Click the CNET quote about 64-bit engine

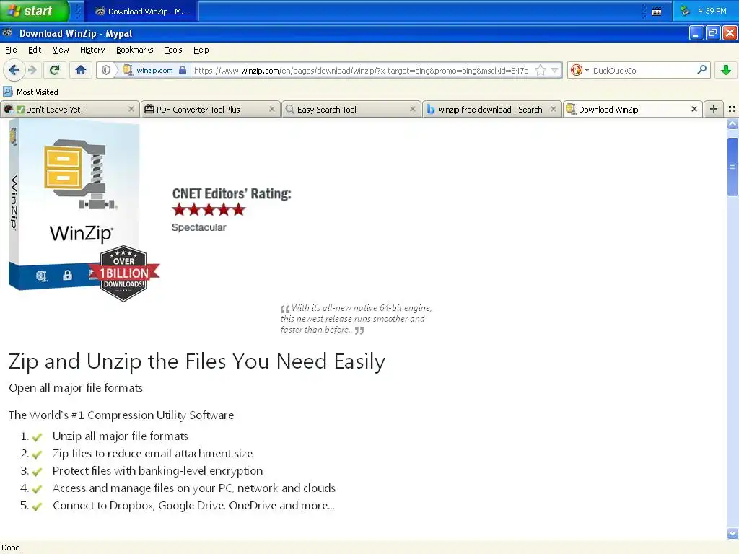click(356, 319)
